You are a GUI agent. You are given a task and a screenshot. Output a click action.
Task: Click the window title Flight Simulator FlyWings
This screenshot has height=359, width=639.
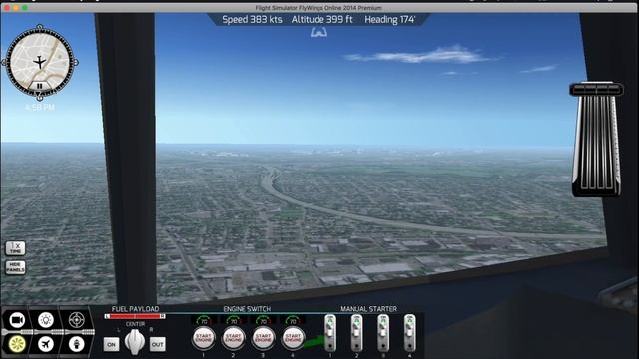pos(319,8)
